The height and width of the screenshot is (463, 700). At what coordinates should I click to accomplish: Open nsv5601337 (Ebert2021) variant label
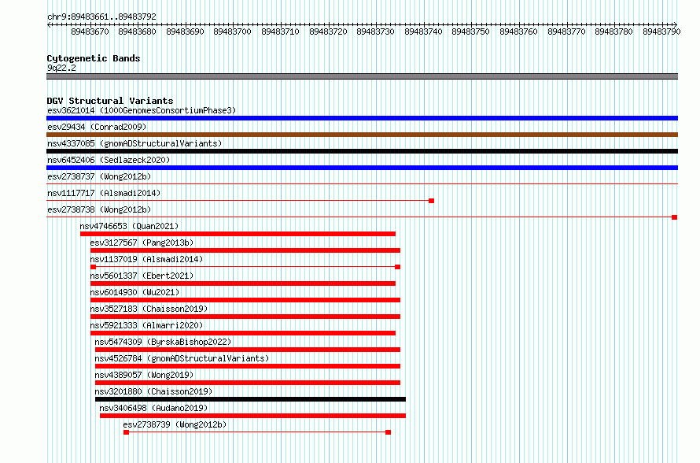tap(142, 276)
